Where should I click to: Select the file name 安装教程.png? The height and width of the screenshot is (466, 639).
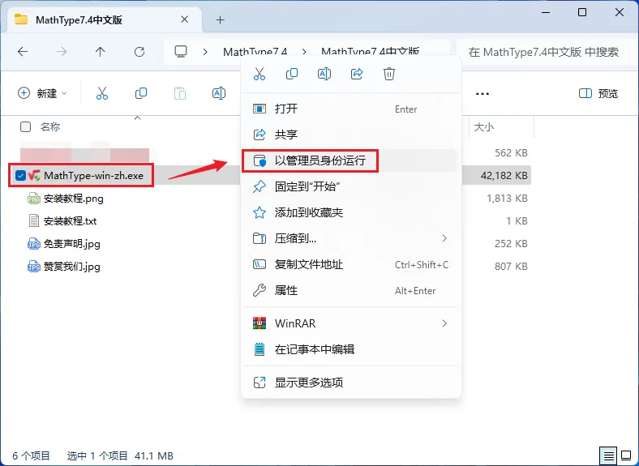(x=73, y=199)
